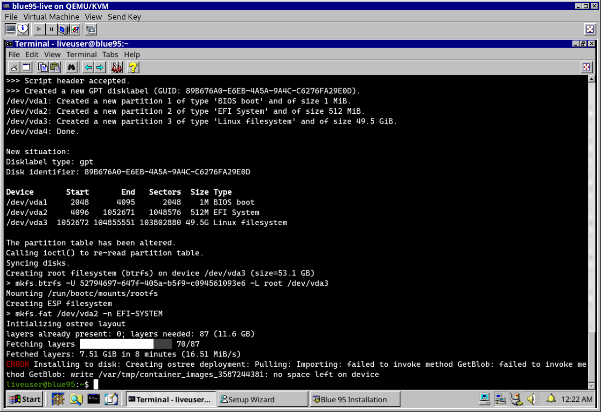Screen dimensions: 601x412
Task: Click the "Mounting /run/bootc/mounts/rootfs" line
Action: tap(82, 294)
